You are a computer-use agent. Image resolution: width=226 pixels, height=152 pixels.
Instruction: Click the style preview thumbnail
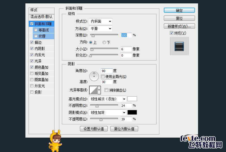(179, 46)
